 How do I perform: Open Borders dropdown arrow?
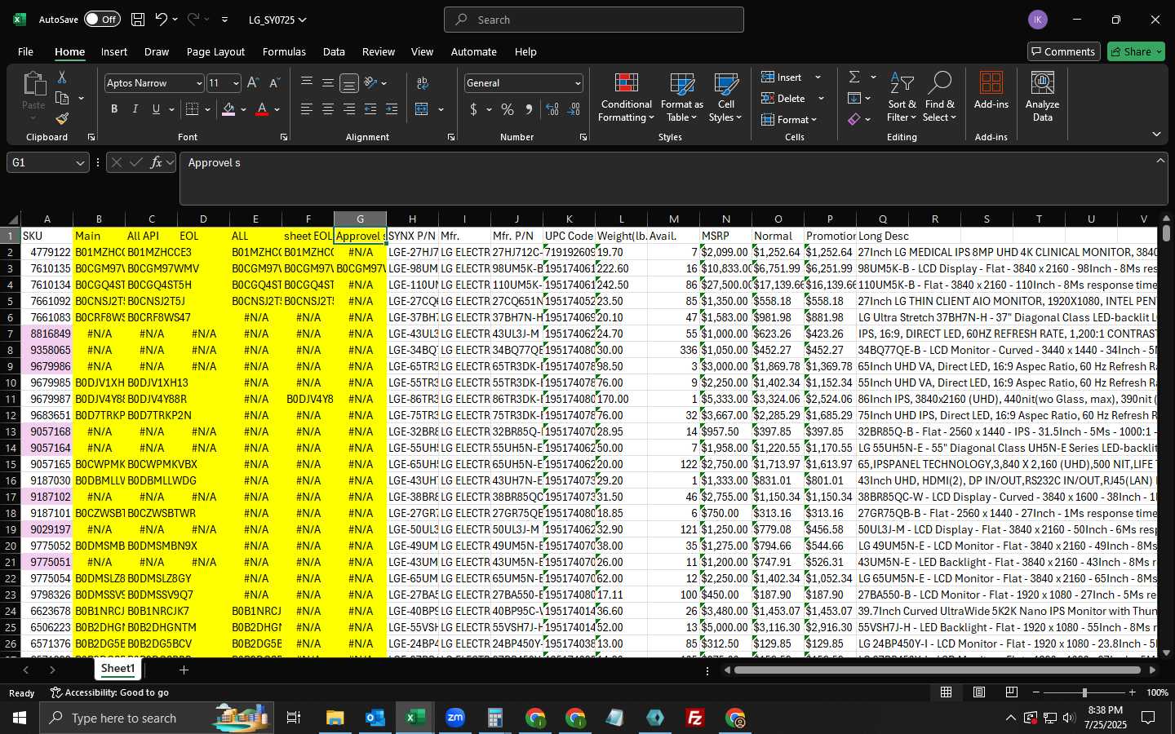(x=207, y=109)
